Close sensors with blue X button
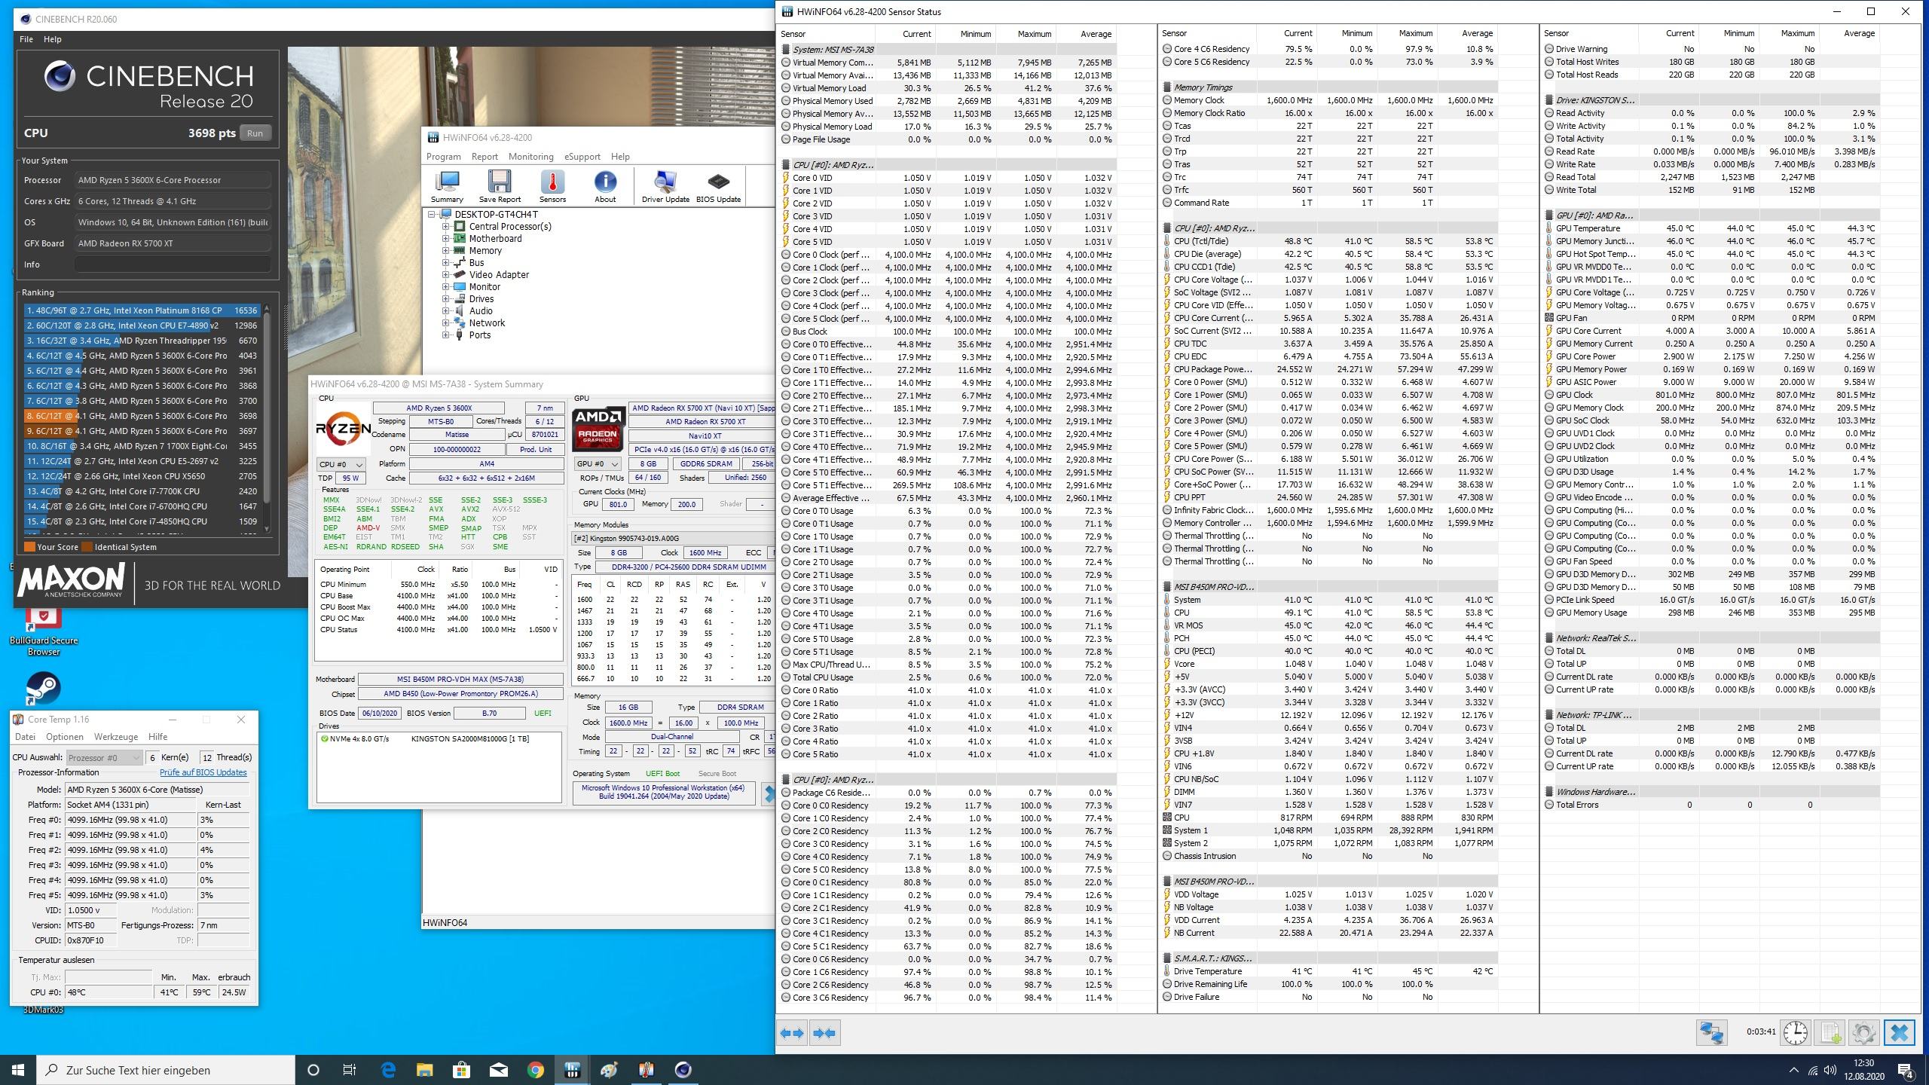Viewport: 1929px width, 1085px height. [1900, 1032]
